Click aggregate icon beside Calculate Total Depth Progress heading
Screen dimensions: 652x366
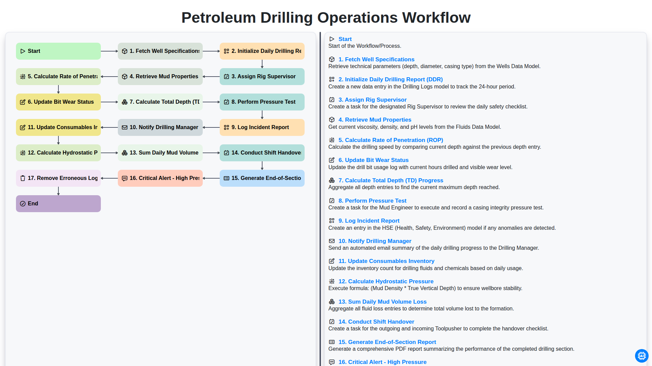click(332, 180)
